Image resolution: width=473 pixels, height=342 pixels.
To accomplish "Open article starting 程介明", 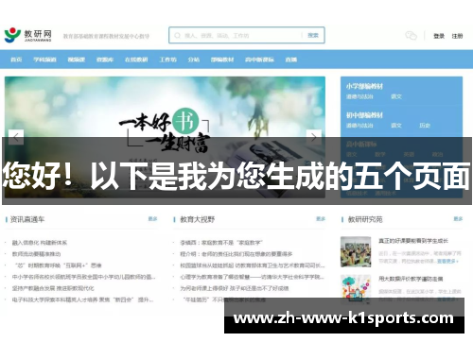I will 236,254.
